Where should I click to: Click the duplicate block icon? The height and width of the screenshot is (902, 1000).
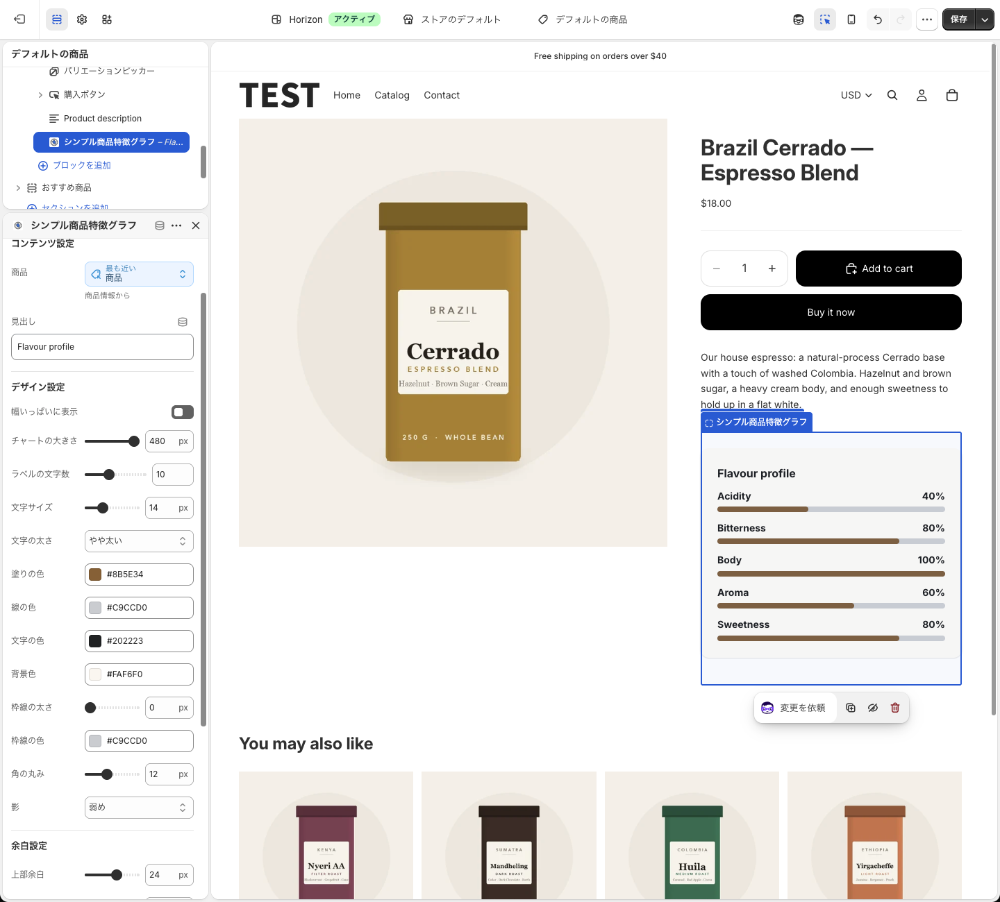tap(851, 708)
